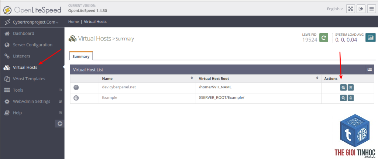Click WebAdmin Settings in sidebar

pyautogui.click(x=32, y=101)
